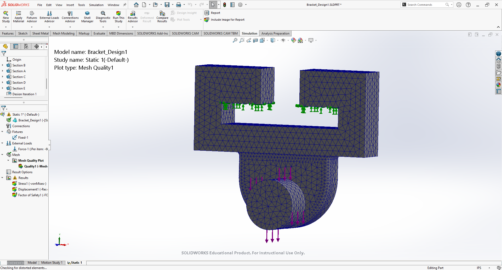The image size is (502, 270).
Task: Select Displacement1 result plot
Action: 30,189
